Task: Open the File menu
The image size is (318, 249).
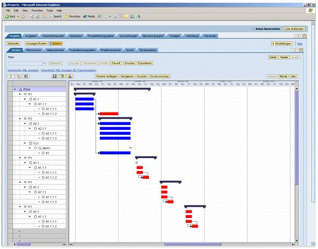Action: click(x=8, y=10)
